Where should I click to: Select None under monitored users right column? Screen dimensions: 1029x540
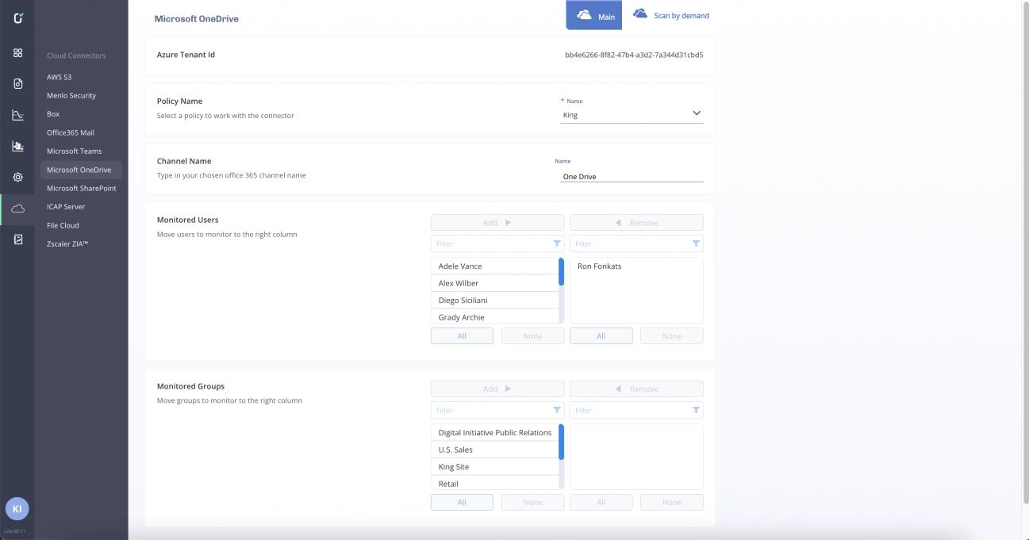point(671,336)
